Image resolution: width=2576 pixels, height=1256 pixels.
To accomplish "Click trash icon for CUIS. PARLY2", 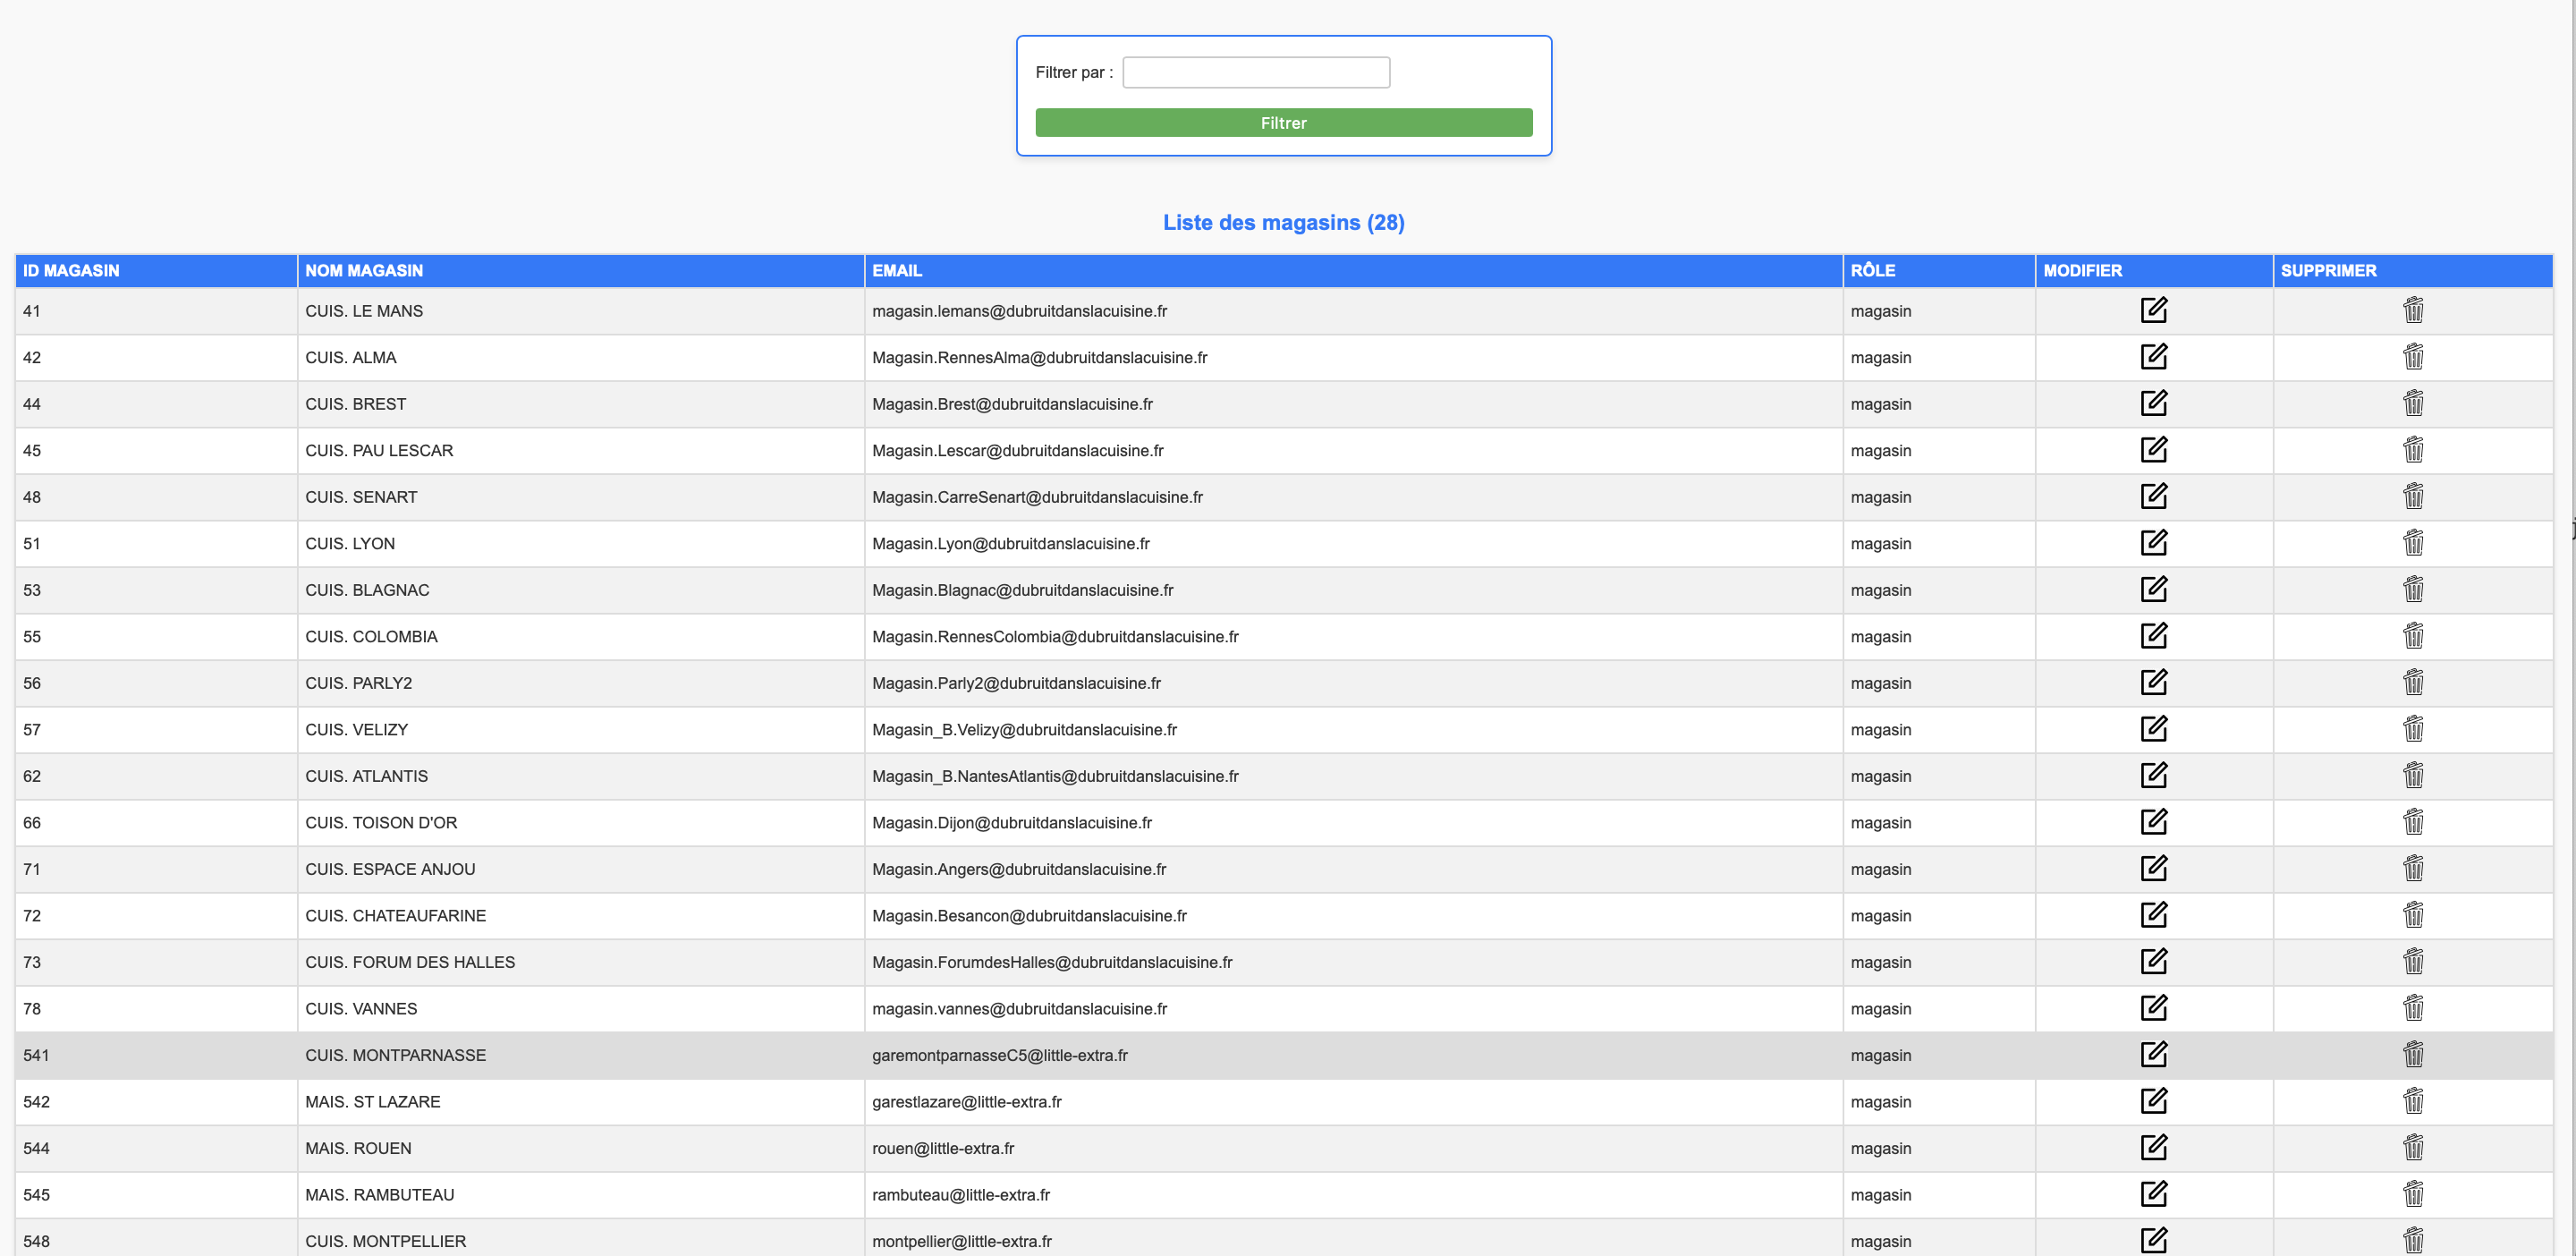I will tap(2413, 682).
